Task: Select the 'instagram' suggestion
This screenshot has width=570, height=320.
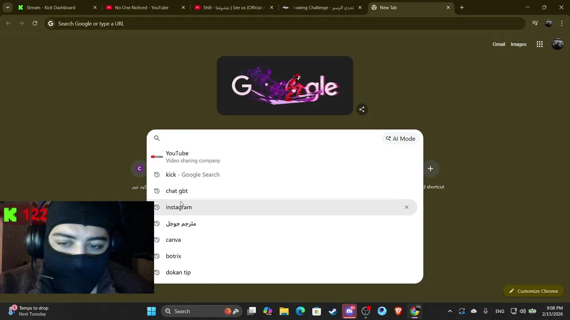Action: pyautogui.click(x=285, y=207)
